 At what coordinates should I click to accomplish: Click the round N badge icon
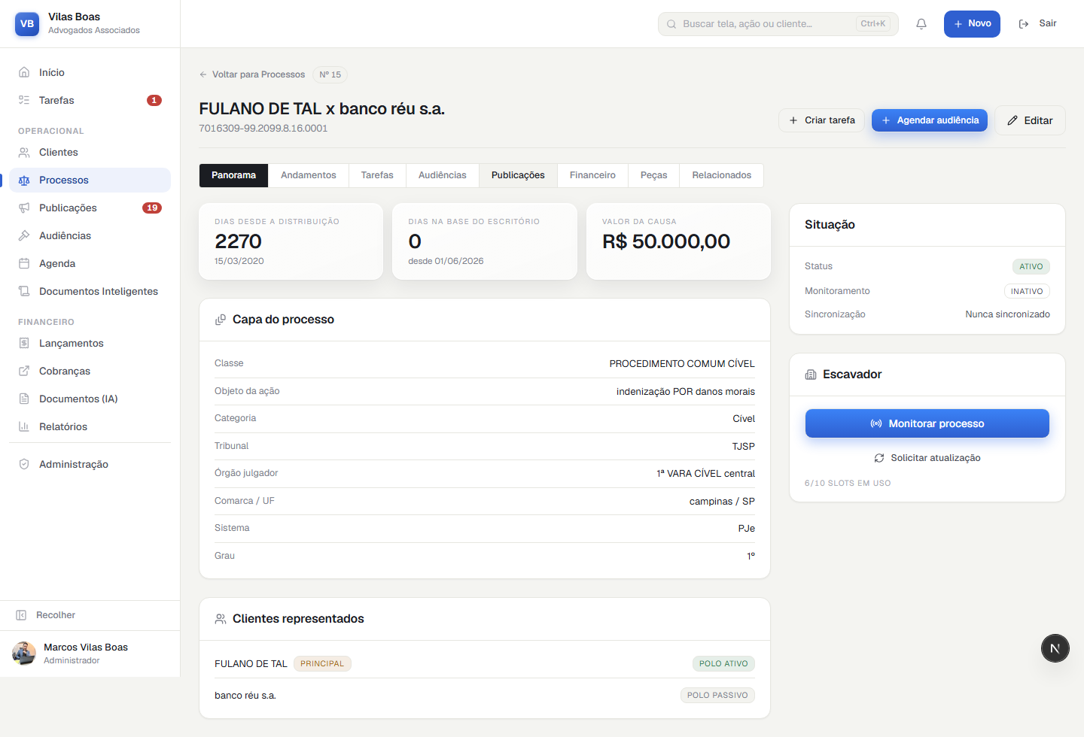pyautogui.click(x=1055, y=648)
